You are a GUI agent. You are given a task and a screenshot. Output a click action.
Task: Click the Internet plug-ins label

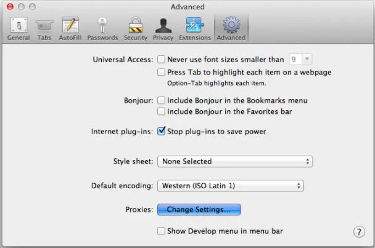tap(122, 132)
